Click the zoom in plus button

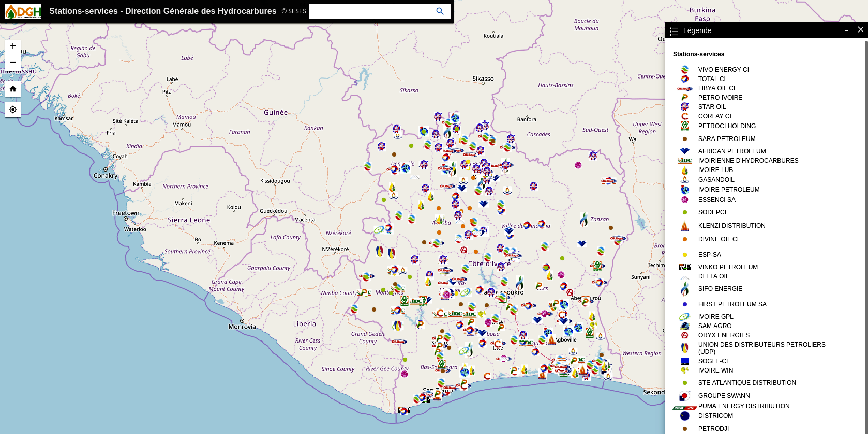[13, 47]
